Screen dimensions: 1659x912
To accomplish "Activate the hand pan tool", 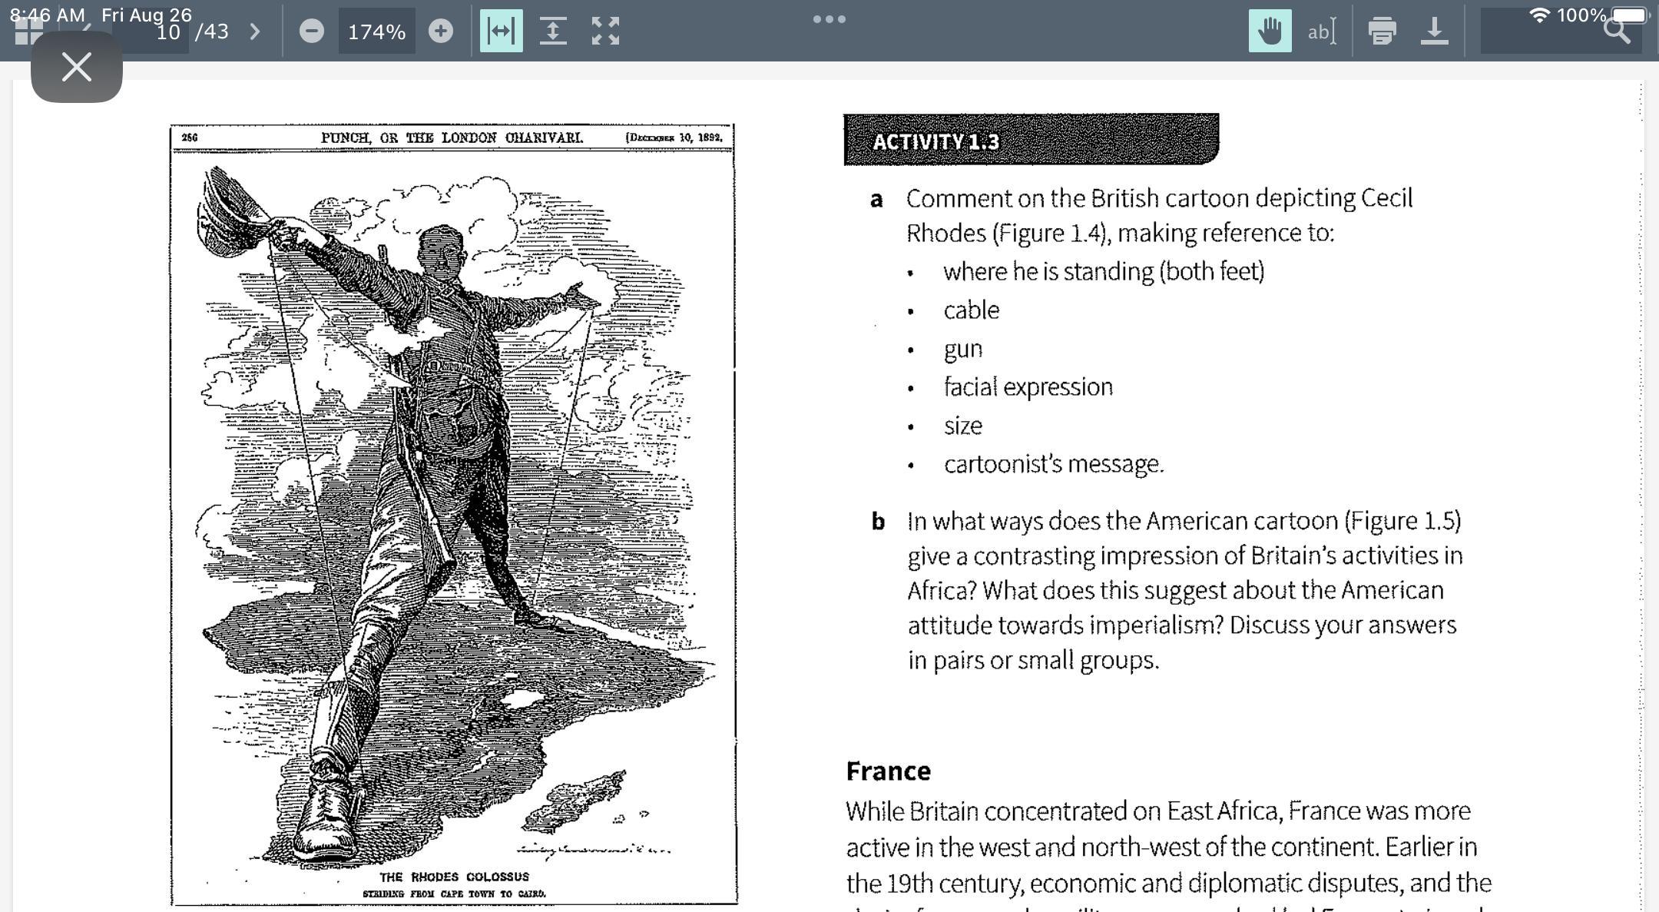I will tap(1270, 32).
